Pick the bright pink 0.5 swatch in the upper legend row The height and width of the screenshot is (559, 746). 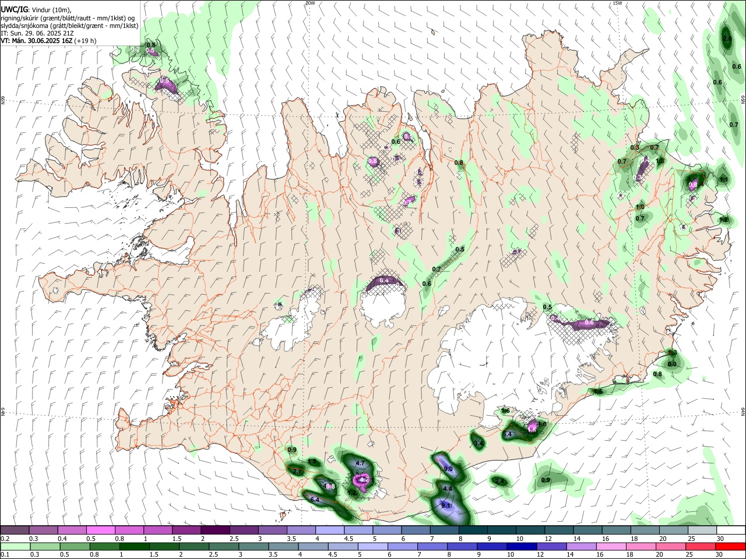pos(100,530)
